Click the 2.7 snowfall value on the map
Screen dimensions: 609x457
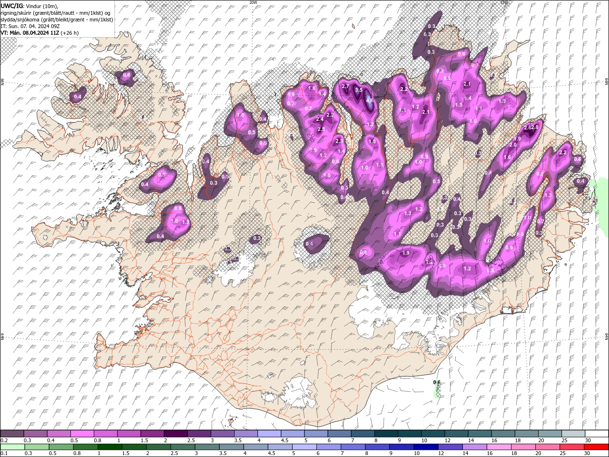click(346, 86)
